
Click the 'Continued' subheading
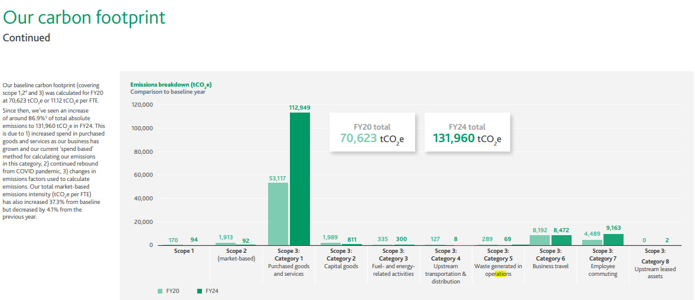pos(27,38)
